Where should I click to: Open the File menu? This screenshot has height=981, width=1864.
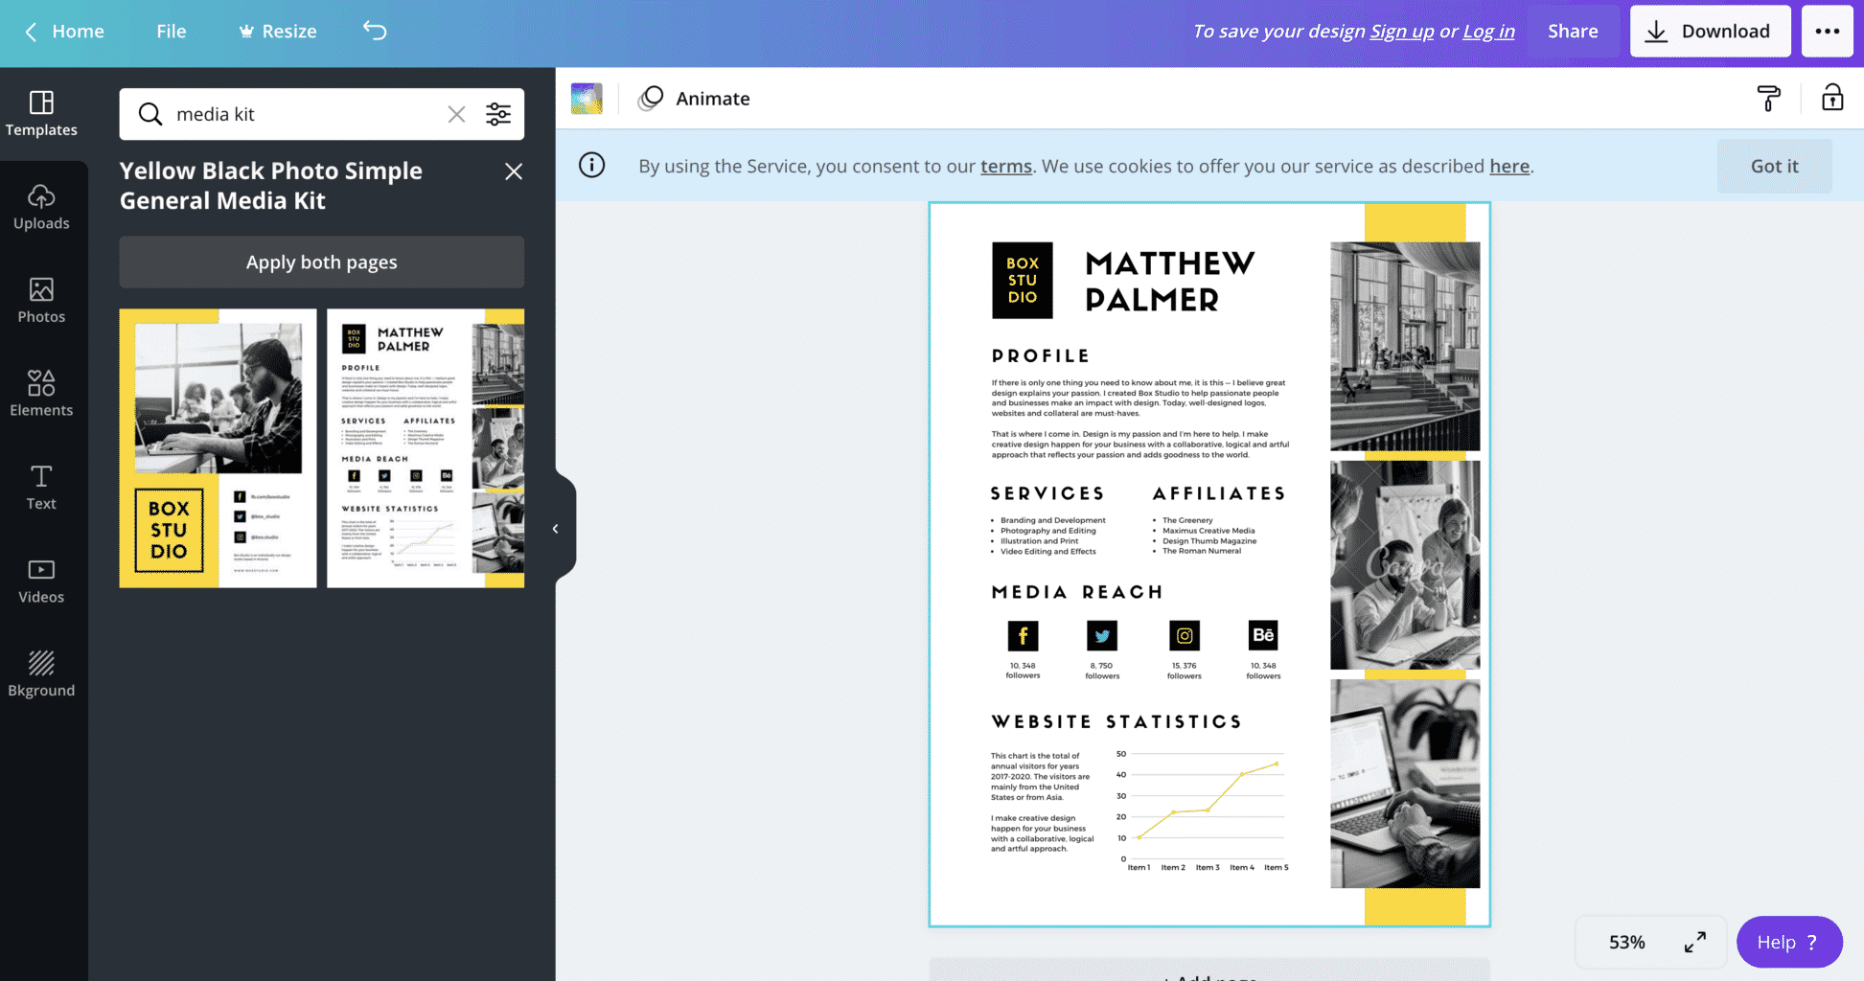click(x=171, y=31)
